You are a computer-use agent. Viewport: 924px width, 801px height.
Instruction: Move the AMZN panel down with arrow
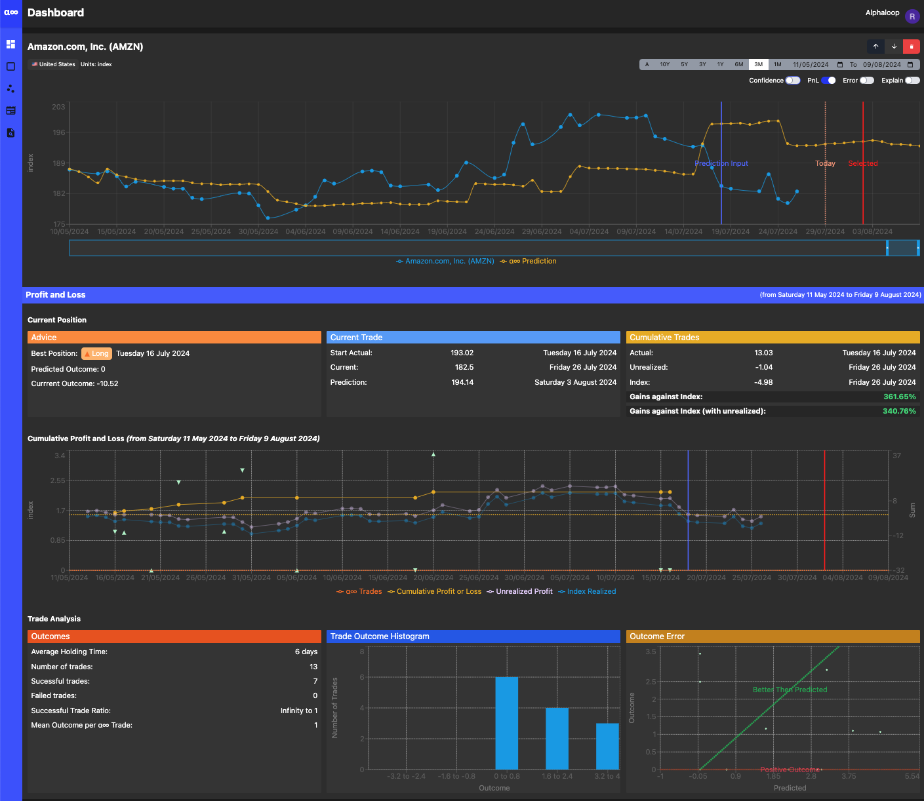[x=894, y=47]
